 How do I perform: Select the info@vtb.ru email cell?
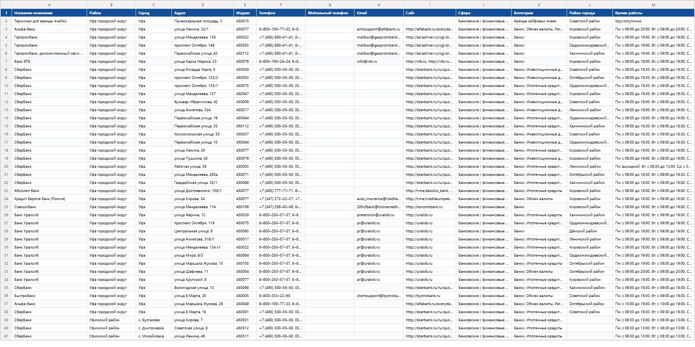point(379,62)
